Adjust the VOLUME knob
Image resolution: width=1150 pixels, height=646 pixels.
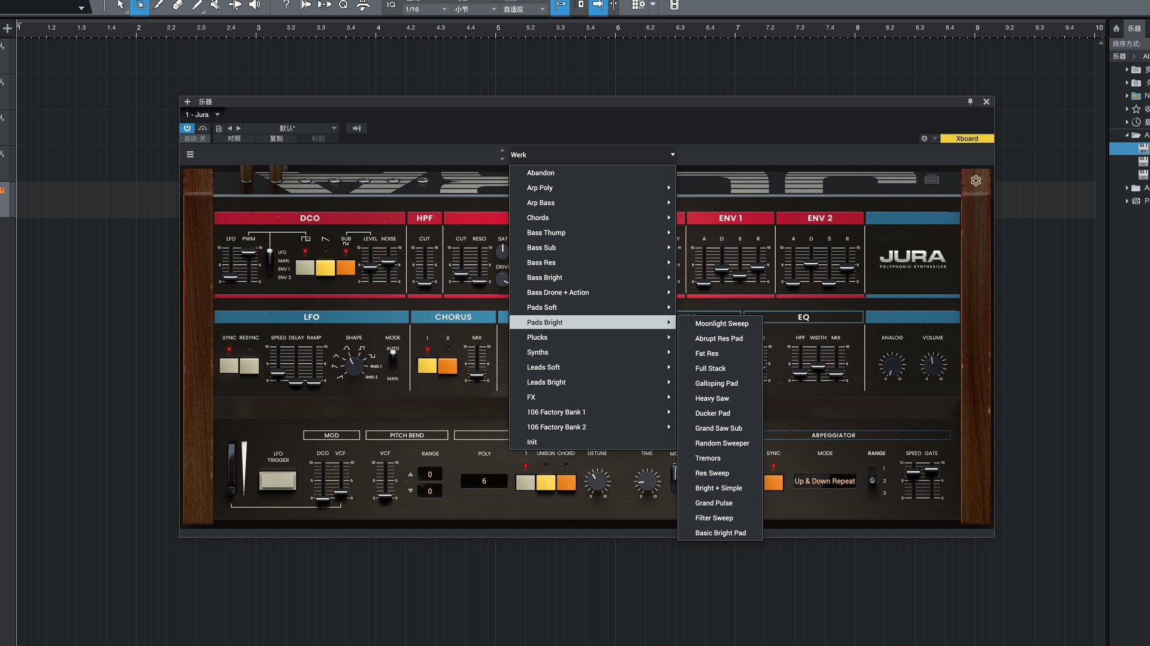(933, 364)
